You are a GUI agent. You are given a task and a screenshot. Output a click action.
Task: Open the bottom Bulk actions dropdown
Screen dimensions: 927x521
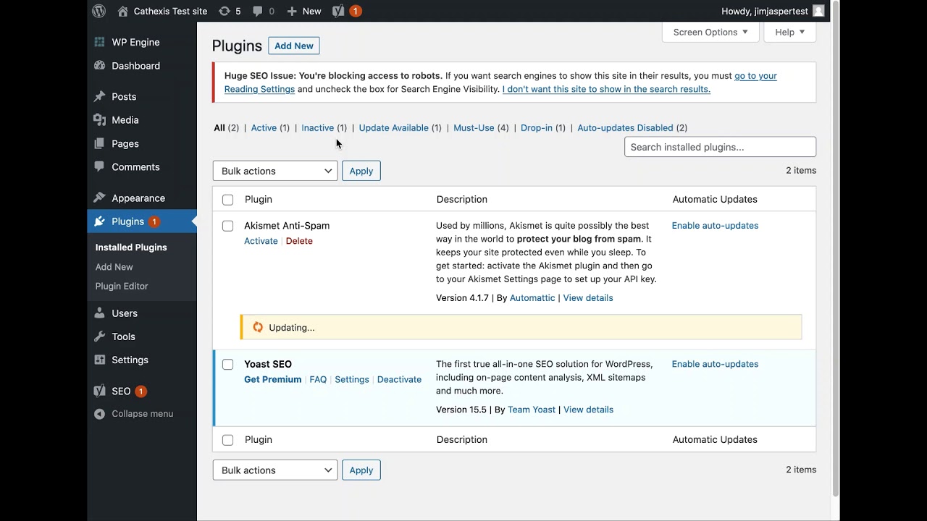275,470
